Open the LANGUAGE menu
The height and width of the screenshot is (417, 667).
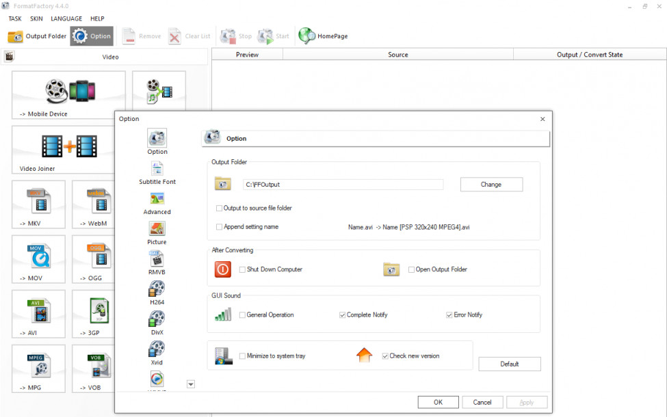(66, 18)
